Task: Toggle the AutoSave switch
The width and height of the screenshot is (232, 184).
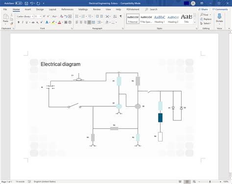Action: click(x=19, y=3)
